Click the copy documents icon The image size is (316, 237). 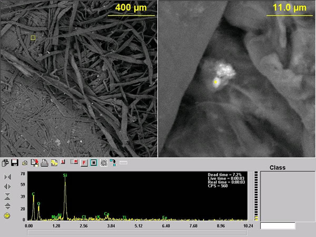click(35, 163)
